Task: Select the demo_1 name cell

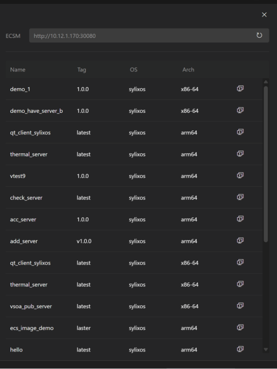Action: [x=20, y=89]
